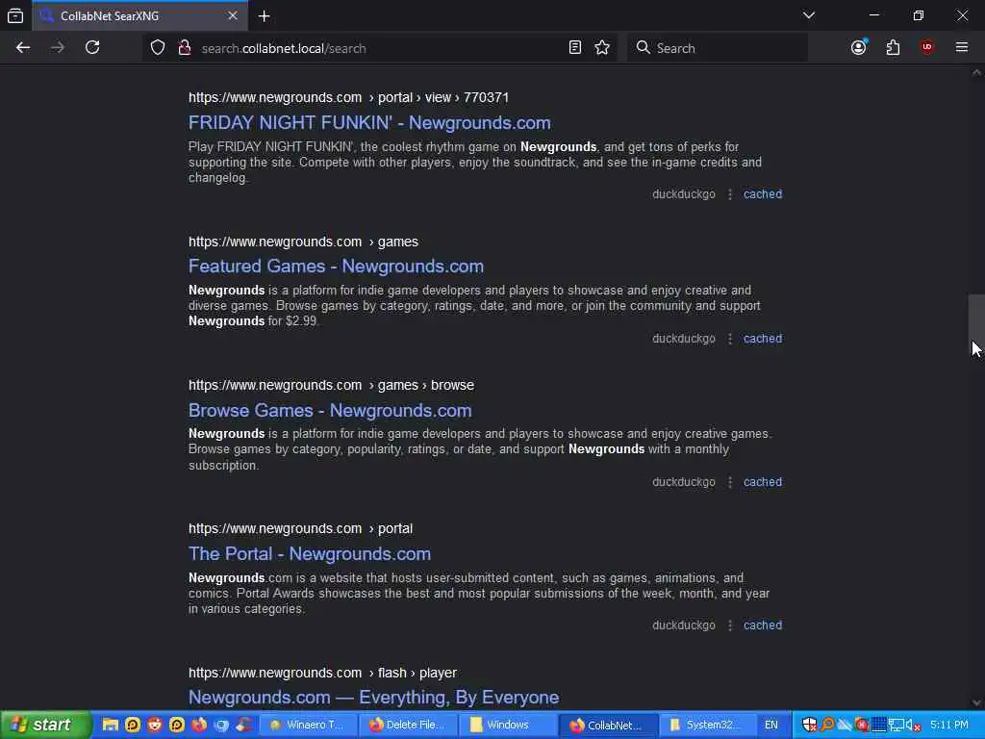The height and width of the screenshot is (739, 985).
Task: Open the Firefox hamburger menu
Action: (962, 48)
